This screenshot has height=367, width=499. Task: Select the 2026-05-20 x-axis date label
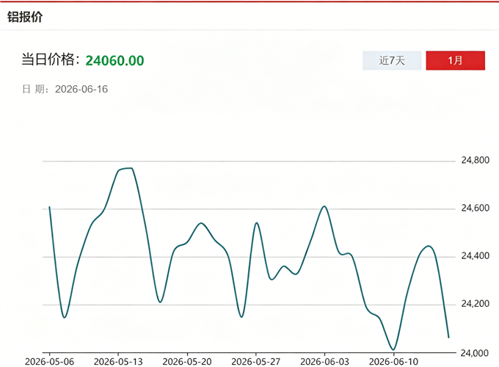[187, 362]
